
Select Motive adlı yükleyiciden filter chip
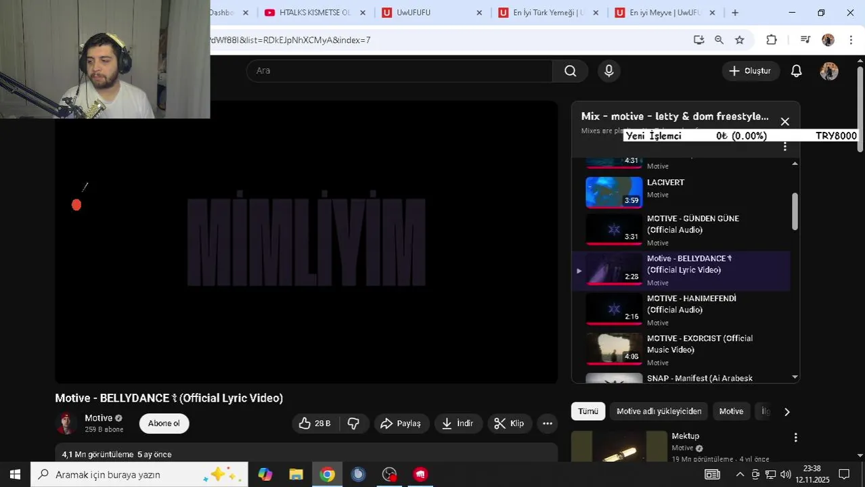(x=659, y=411)
